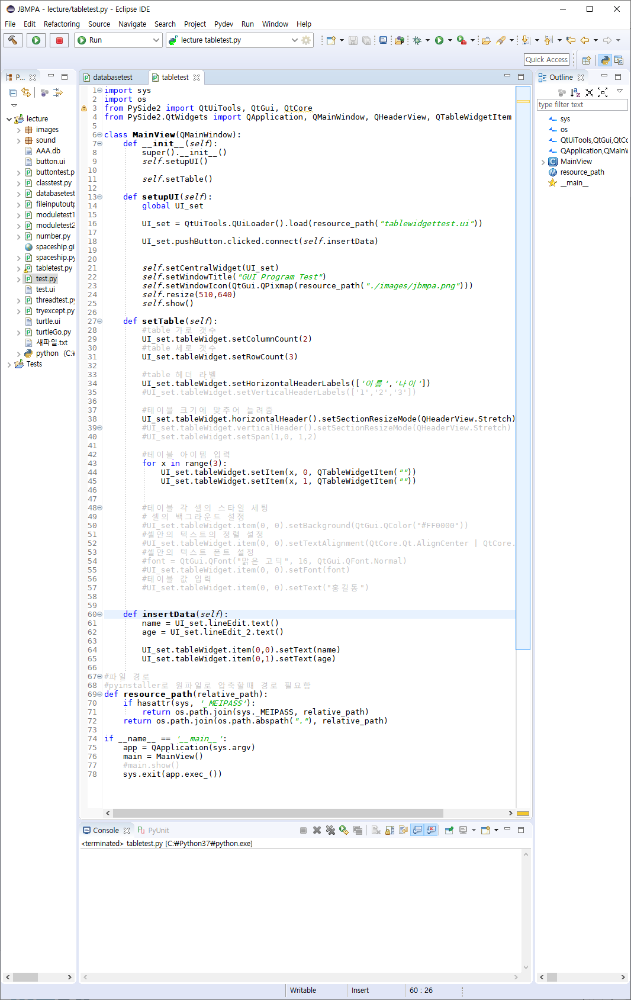631x1000 pixels.
Task: Expand the sound folder
Action: (18, 140)
